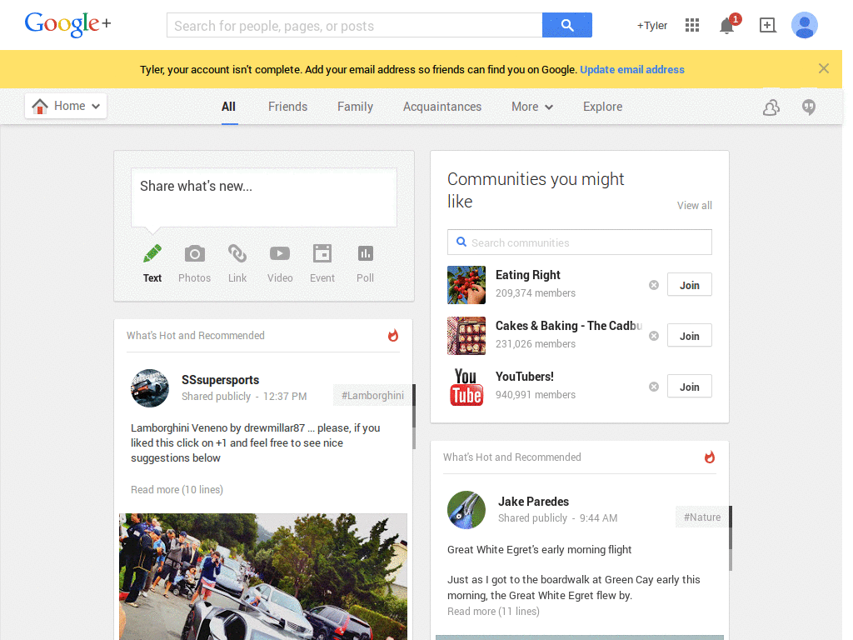Expand the More circles dropdown
853x640 pixels.
(532, 107)
